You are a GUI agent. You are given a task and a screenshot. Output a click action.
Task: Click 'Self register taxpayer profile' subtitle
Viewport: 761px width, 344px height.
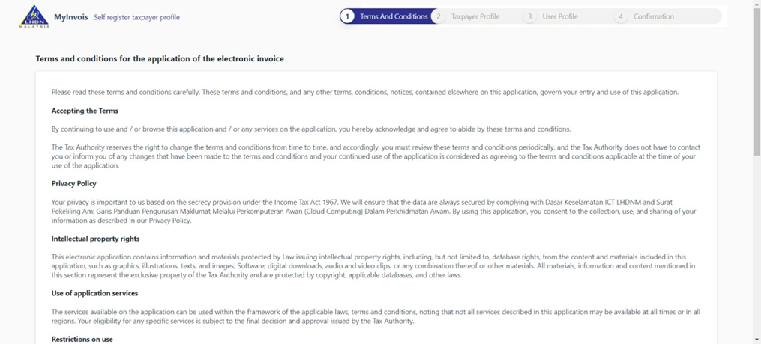[137, 17]
